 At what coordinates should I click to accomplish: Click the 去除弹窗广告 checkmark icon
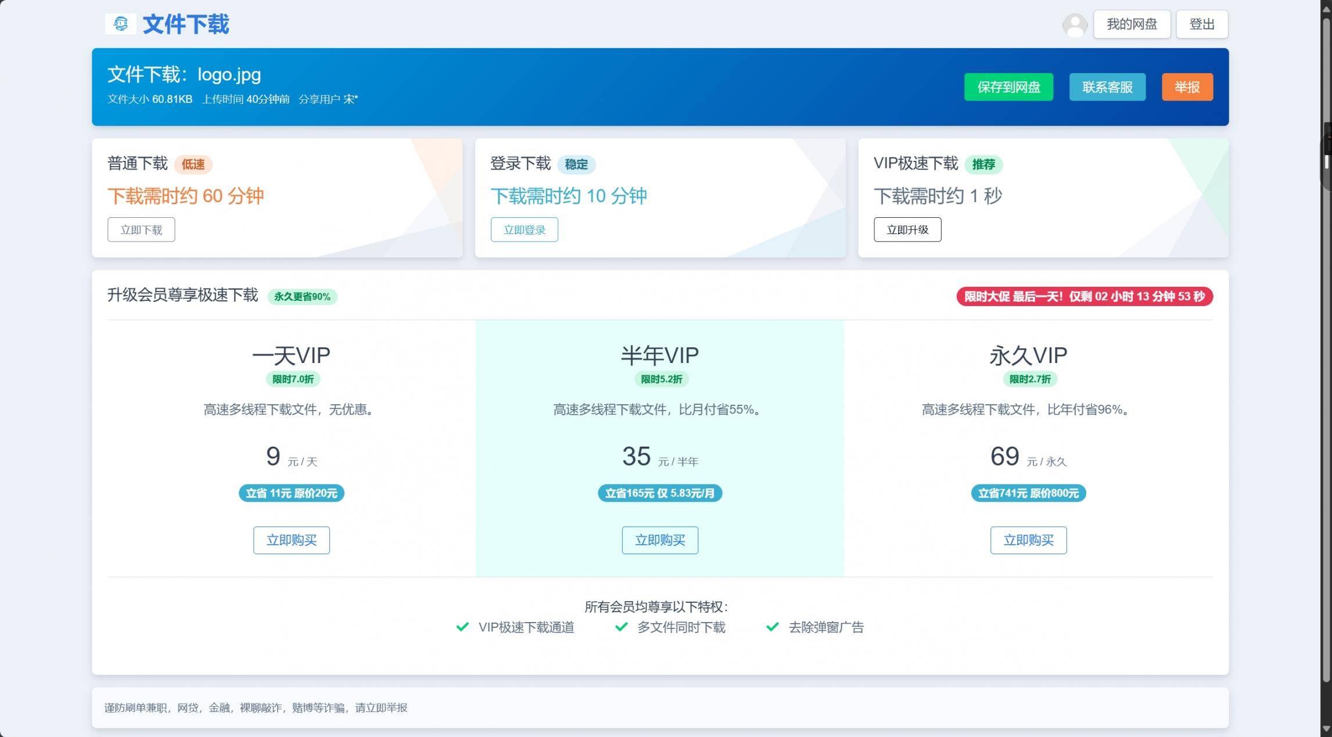pyautogui.click(x=772, y=627)
